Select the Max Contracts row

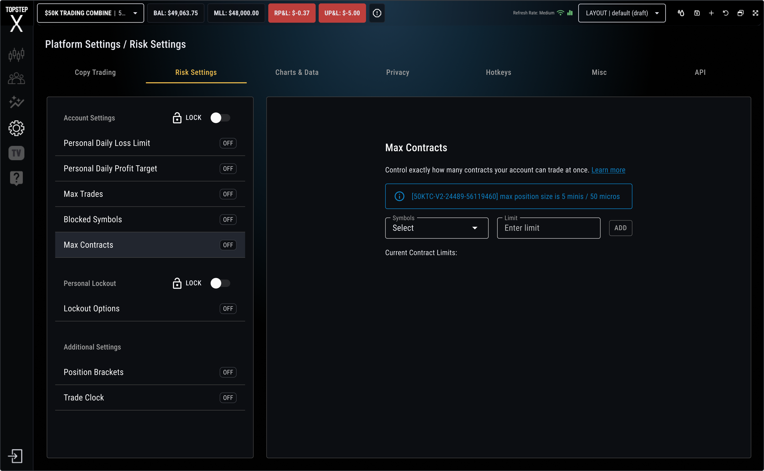pyautogui.click(x=150, y=245)
